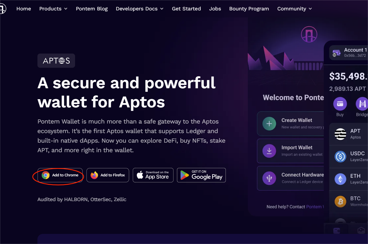Click Download on the App Store button
Screen dimensions: 368x244
[153, 175]
